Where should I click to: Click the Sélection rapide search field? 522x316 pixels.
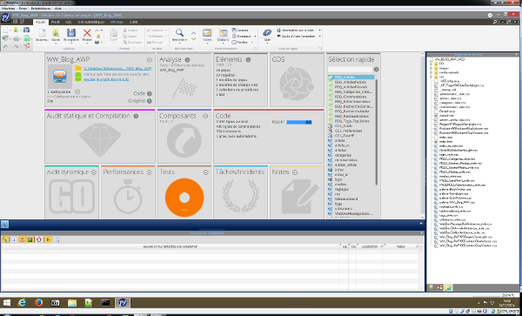pos(350,70)
